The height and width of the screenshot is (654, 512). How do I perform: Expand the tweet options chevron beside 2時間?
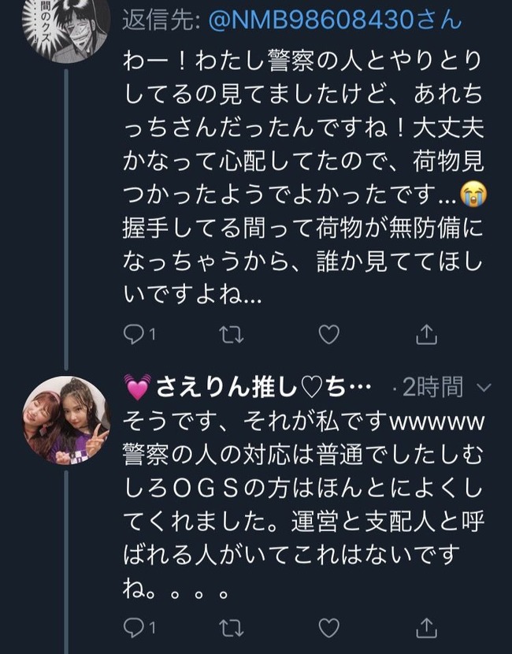pyautogui.click(x=484, y=388)
